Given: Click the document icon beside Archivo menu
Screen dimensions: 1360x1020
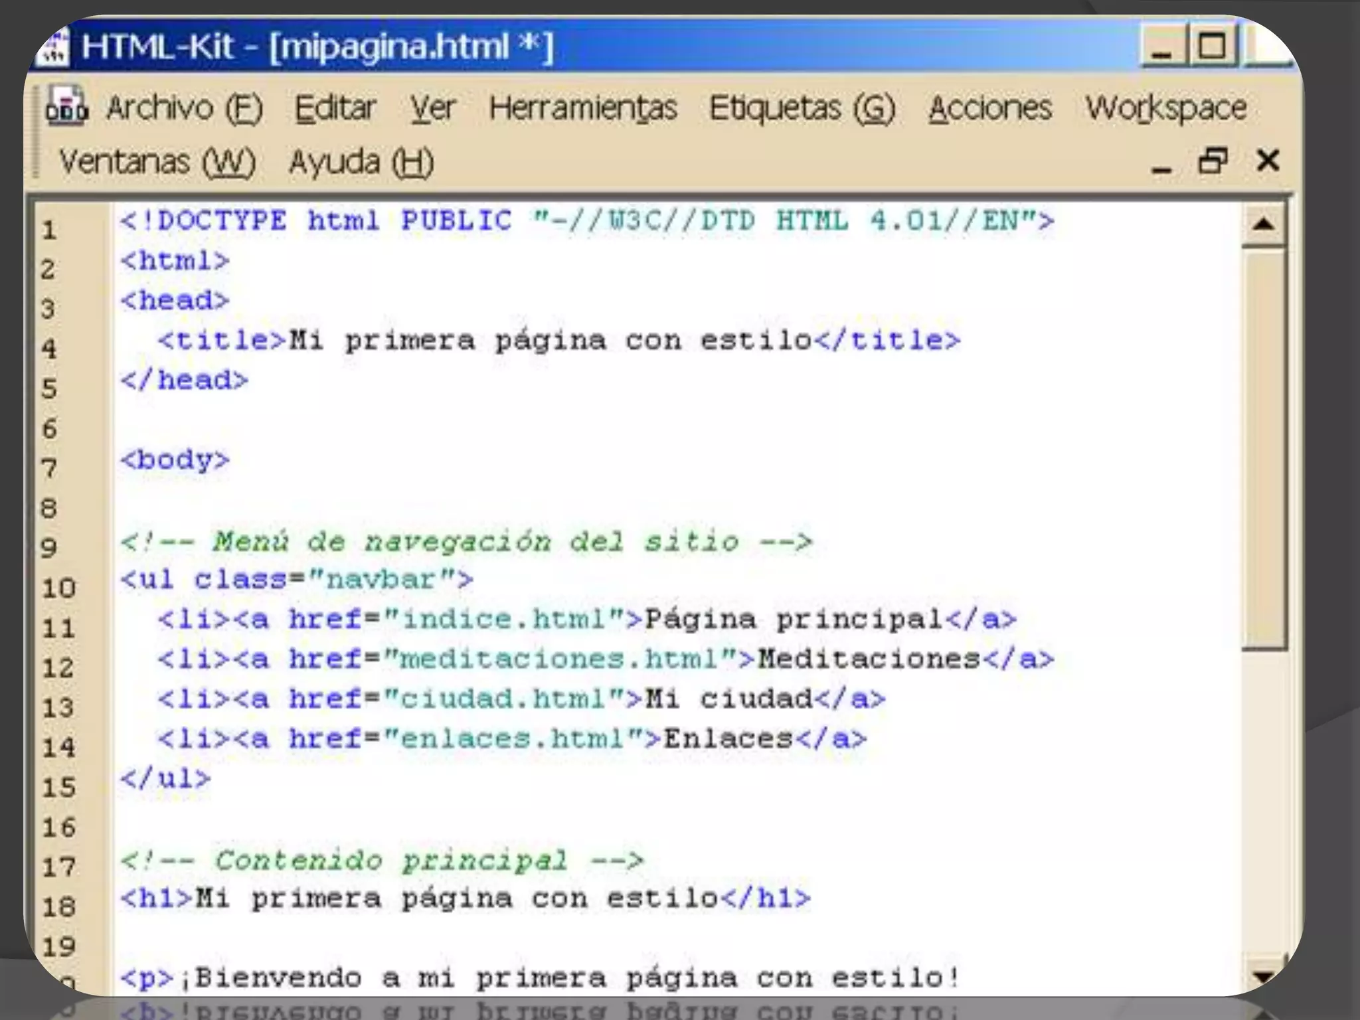Looking at the screenshot, I should (66, 106).
